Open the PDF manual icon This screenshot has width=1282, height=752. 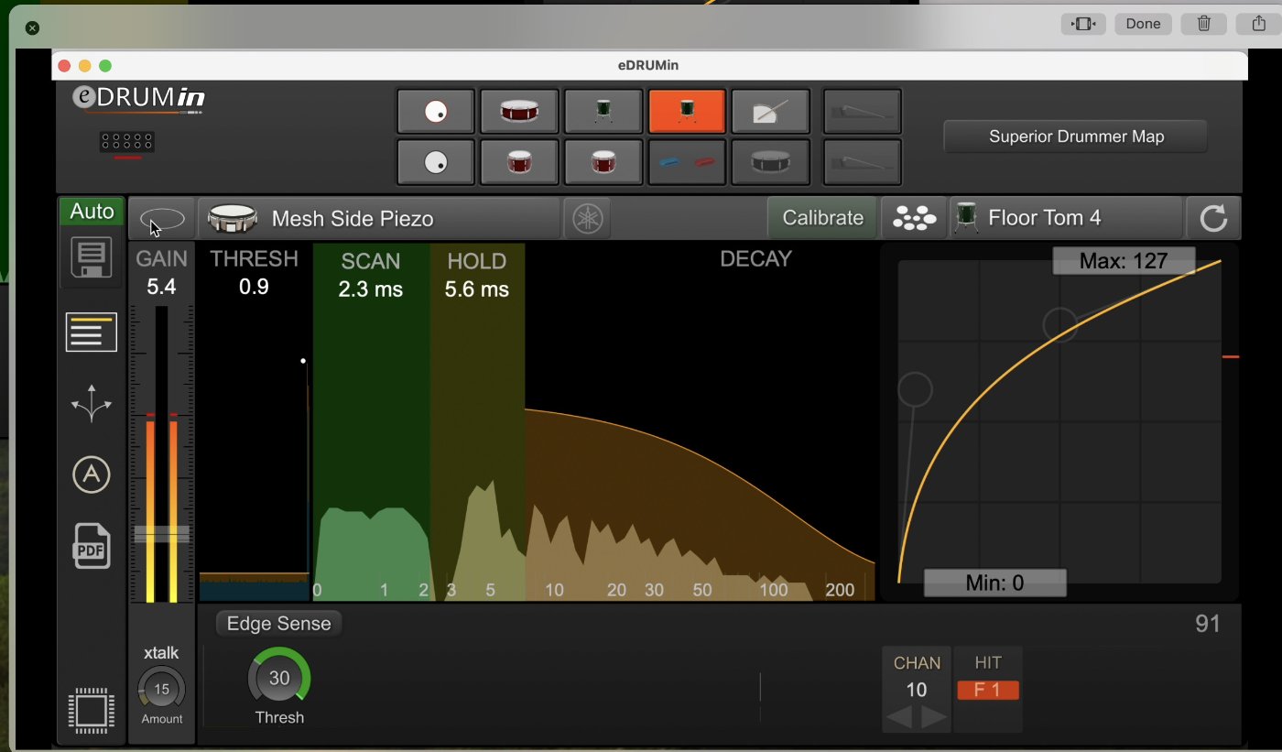point(92,547)
